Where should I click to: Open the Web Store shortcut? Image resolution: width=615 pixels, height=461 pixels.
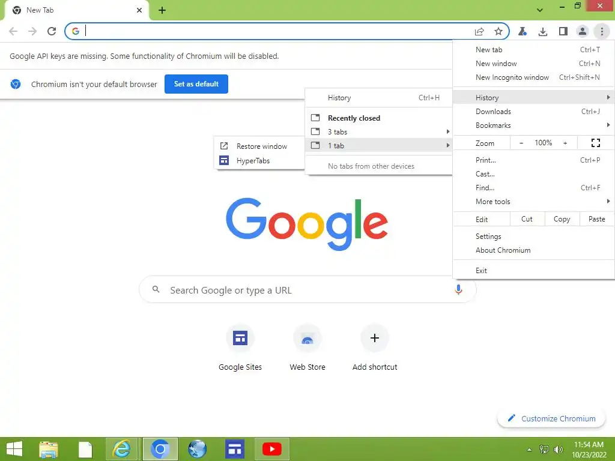point(307,348)
